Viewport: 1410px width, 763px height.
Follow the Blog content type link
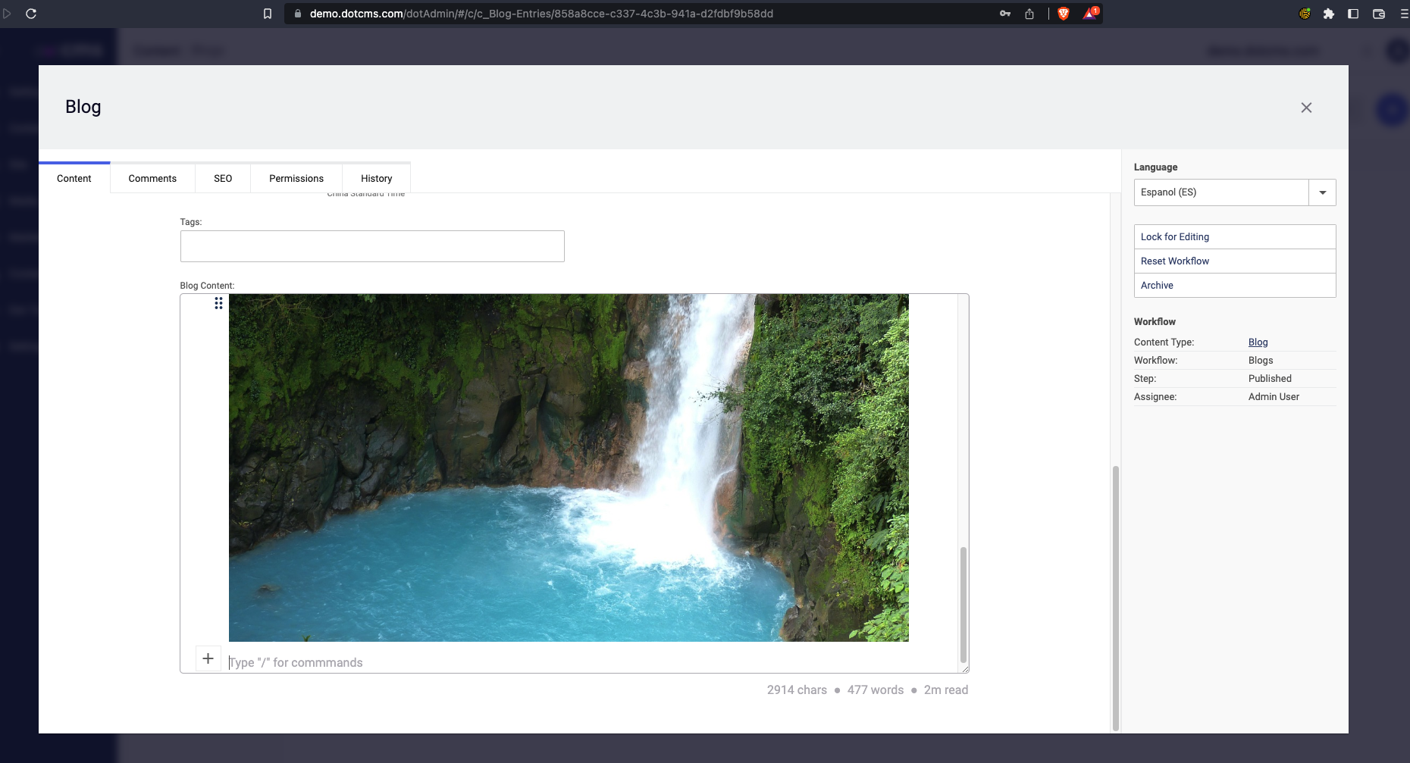pos(1257,342)
